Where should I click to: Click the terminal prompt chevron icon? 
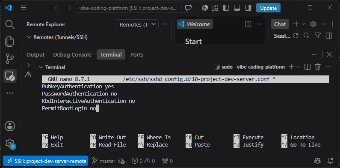(x=28, y=65)
